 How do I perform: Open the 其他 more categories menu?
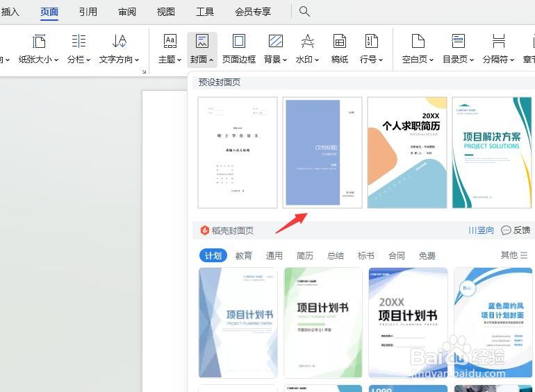click(514, 255)
